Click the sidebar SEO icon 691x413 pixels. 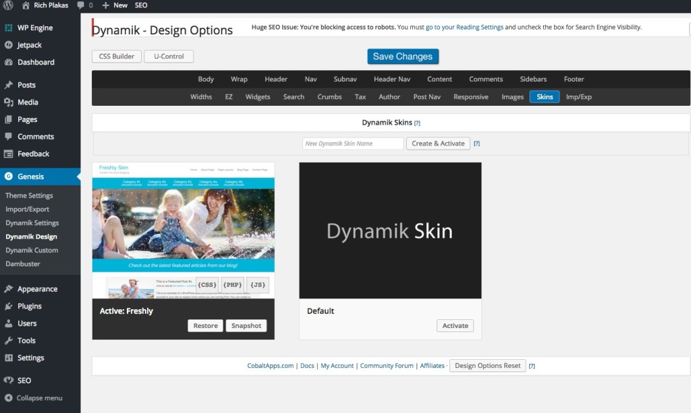tap(8, 381)
